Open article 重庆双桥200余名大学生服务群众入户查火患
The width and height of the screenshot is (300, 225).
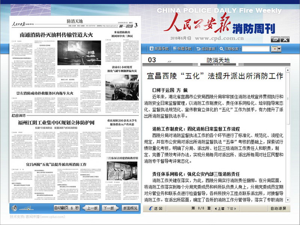122,123
